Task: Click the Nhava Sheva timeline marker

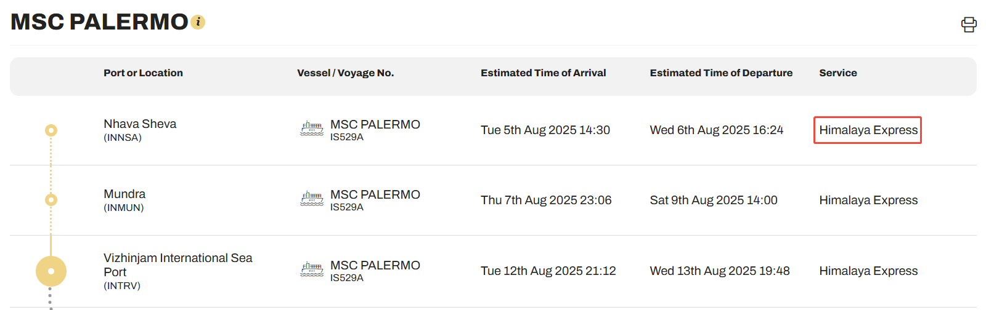Action: pos(51,130)
